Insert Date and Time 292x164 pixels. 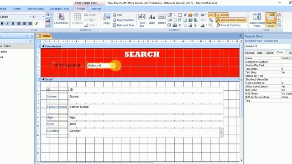[x=124, y=25]
